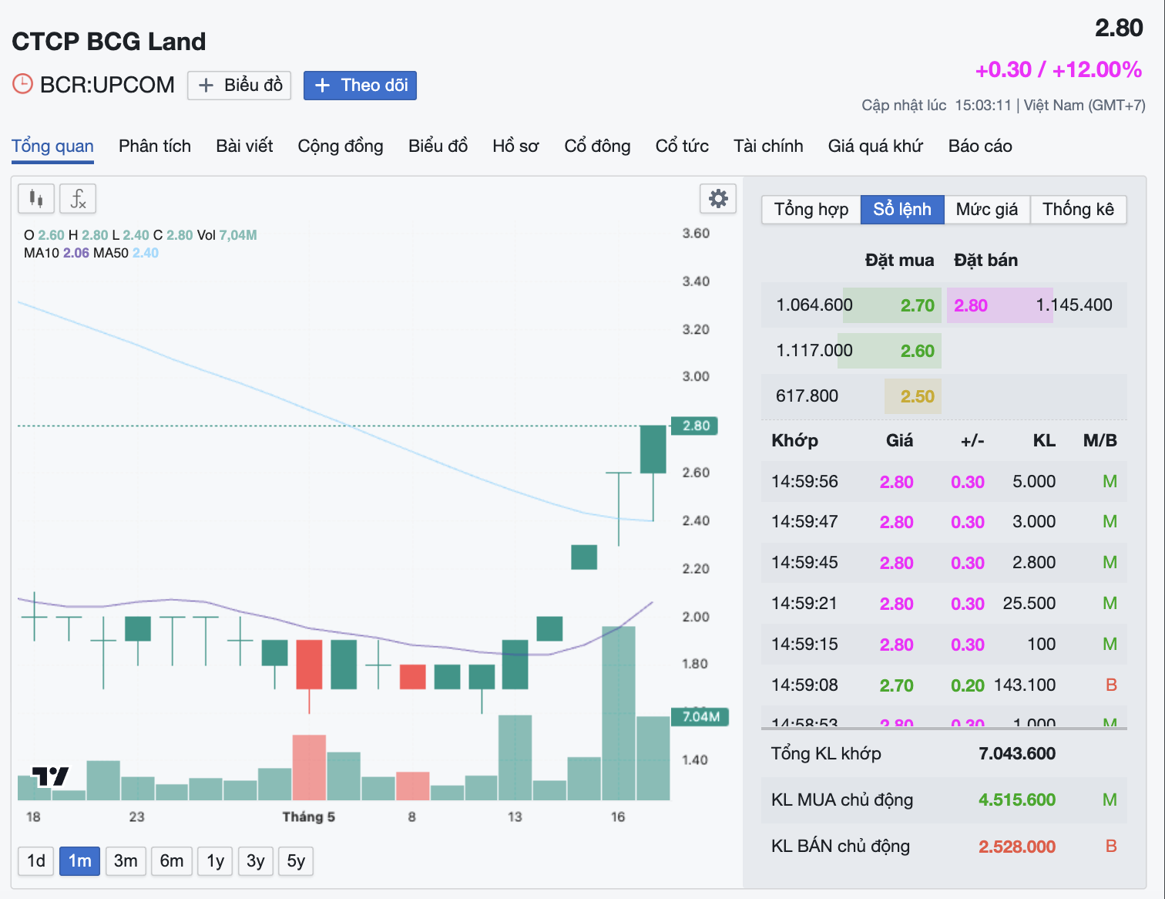Select the Thống kê panel tab
This screenshot has width=1165, height=899.
click(1078, 210)
